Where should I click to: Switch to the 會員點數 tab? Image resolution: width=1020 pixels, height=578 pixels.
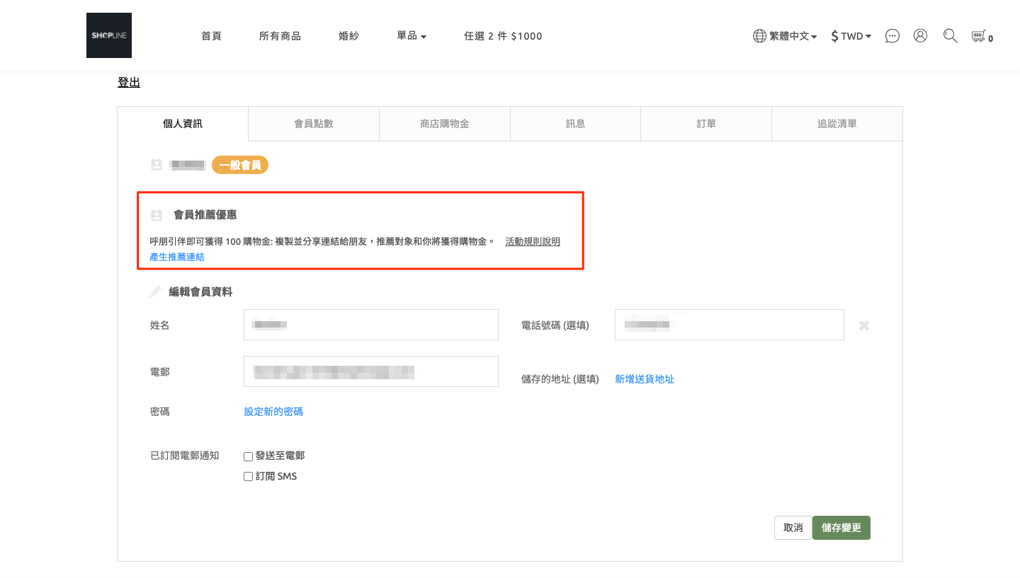coord(314,124)
